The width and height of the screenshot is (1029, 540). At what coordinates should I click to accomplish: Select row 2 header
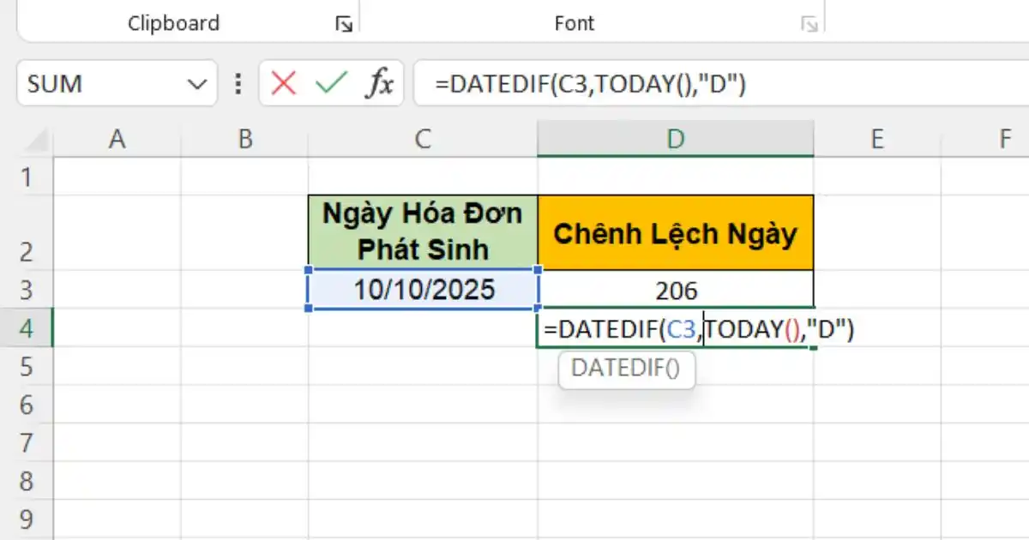pyautogui.click(x=27, y=232)
